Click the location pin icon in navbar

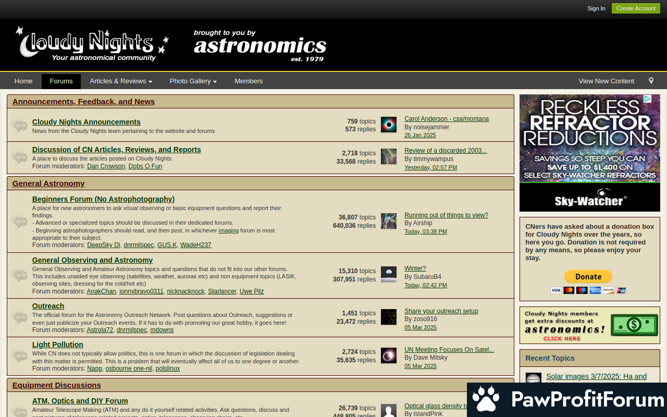pos(651,81)
